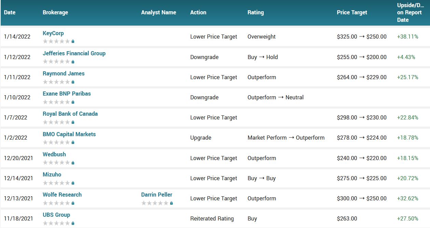430x228 pixels.
Task: Click the star rating under Jefferies Financial Group
Action: point(56,62)
